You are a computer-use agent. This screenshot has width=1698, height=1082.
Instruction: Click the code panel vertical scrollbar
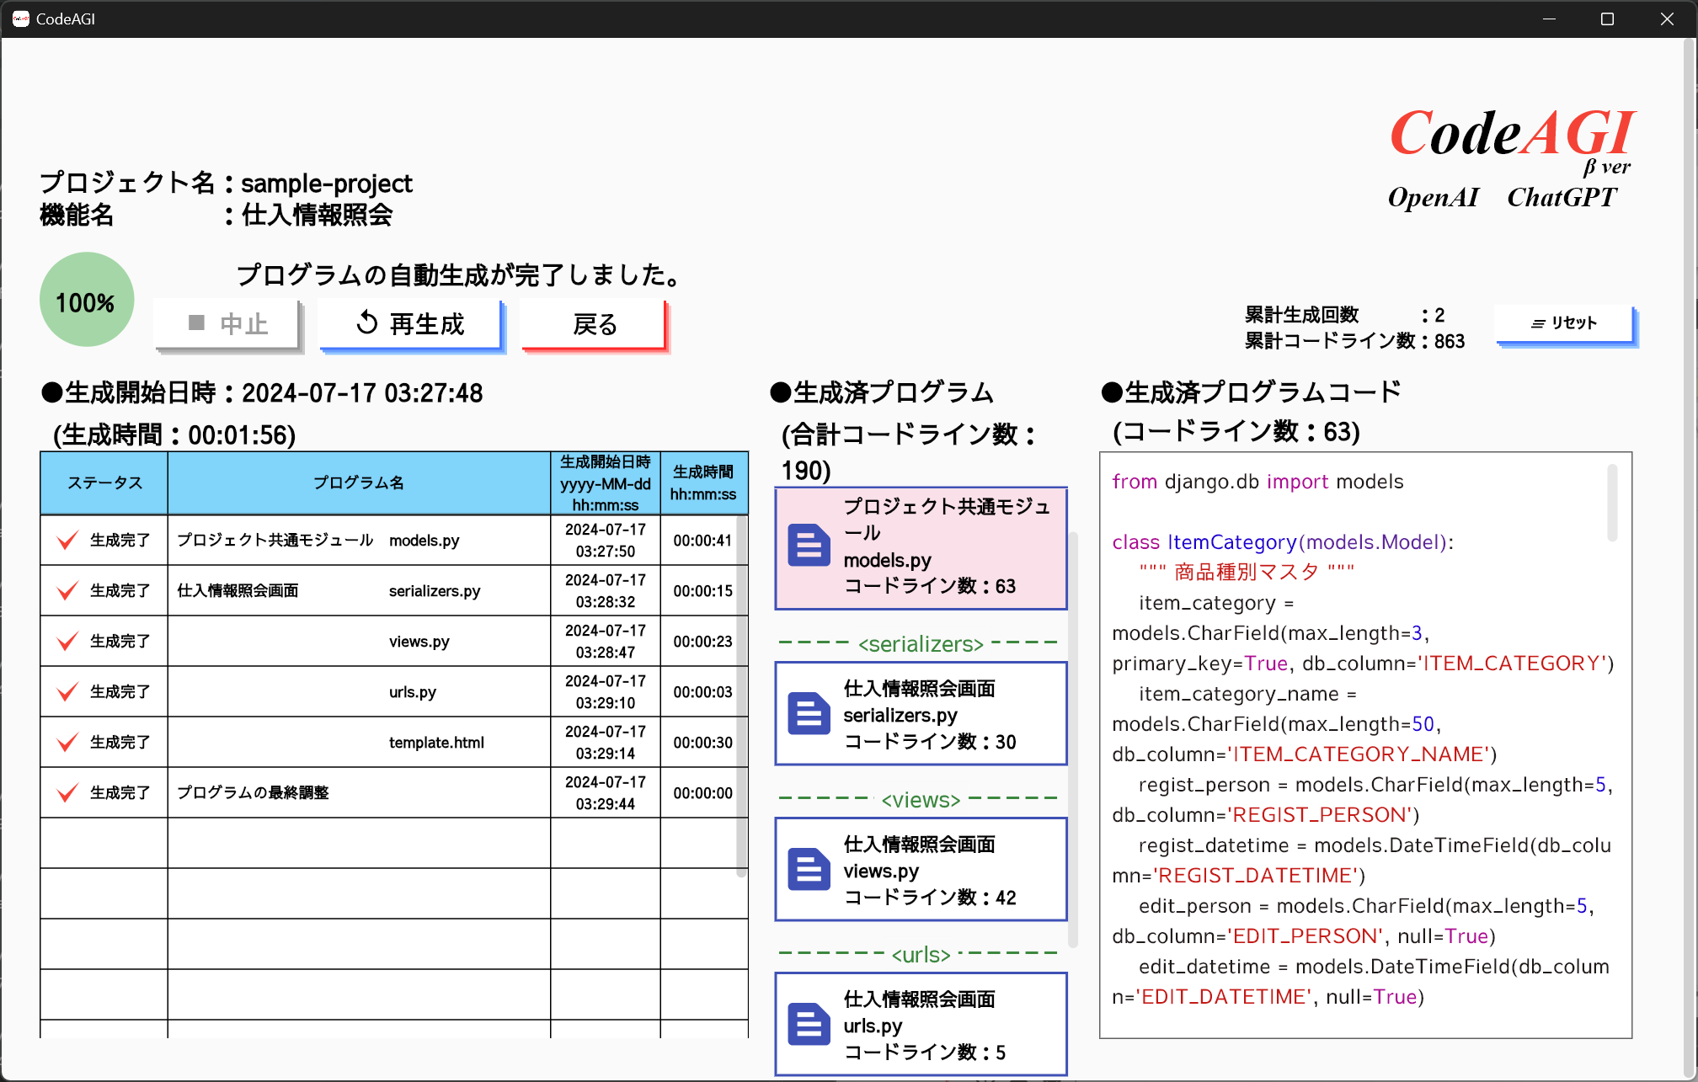click(x=1612, y=503)
